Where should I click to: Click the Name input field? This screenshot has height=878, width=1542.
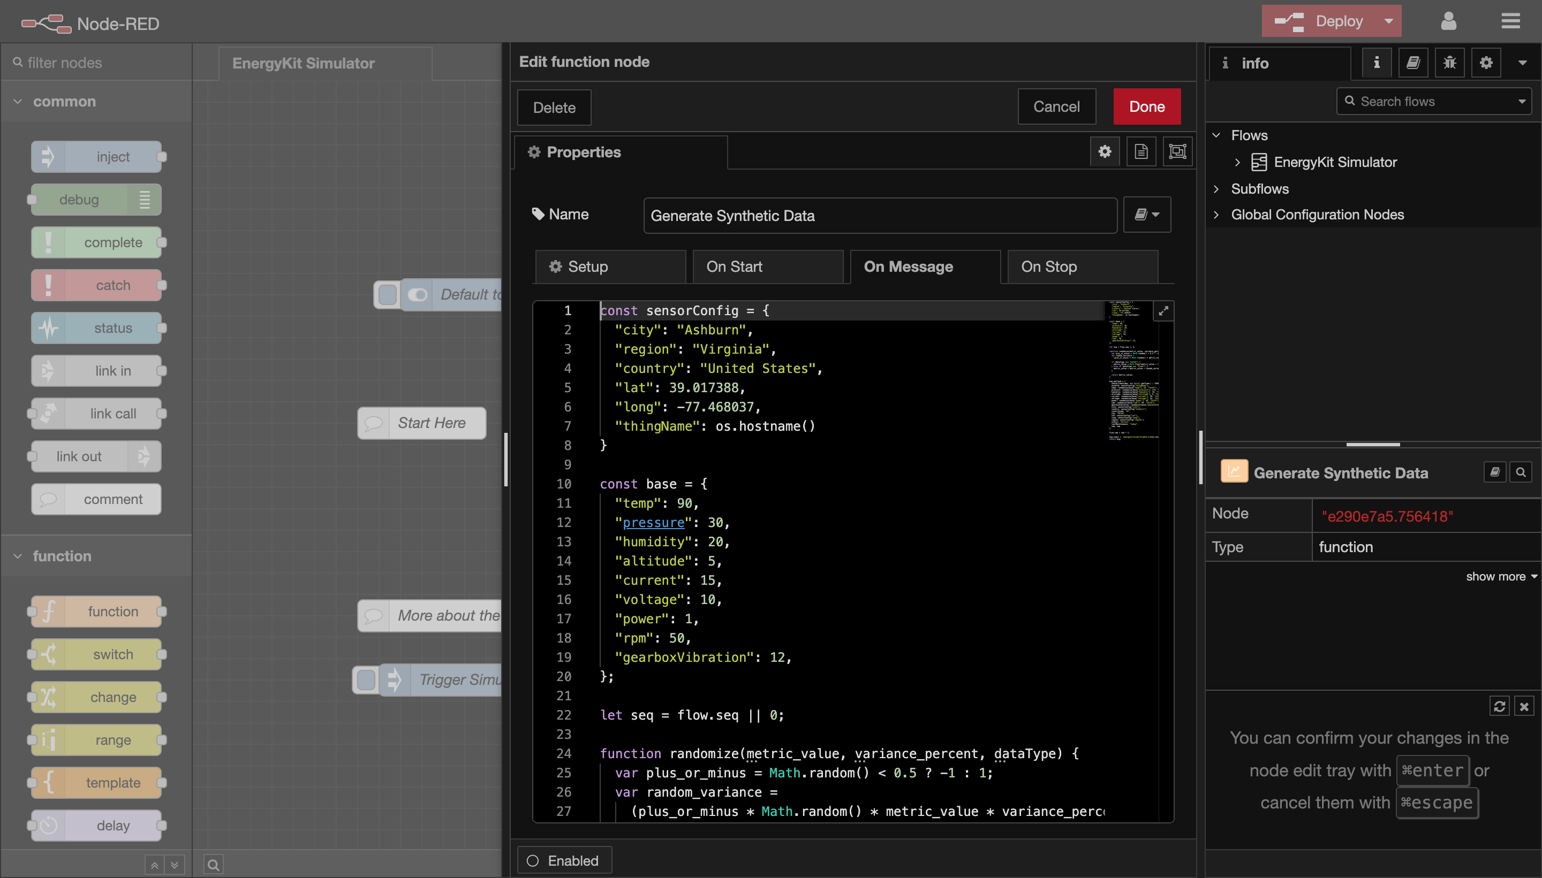point(880,216)
